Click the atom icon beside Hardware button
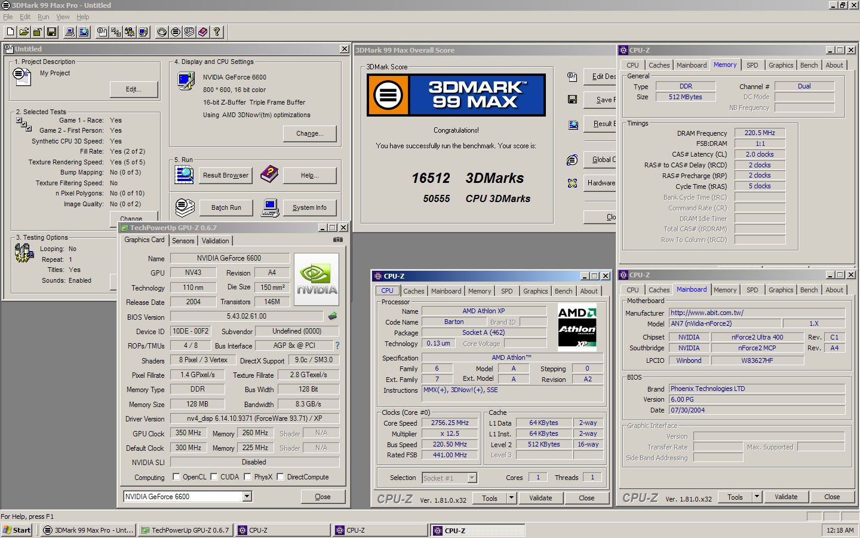860x538 pixels. pos(572,183)
